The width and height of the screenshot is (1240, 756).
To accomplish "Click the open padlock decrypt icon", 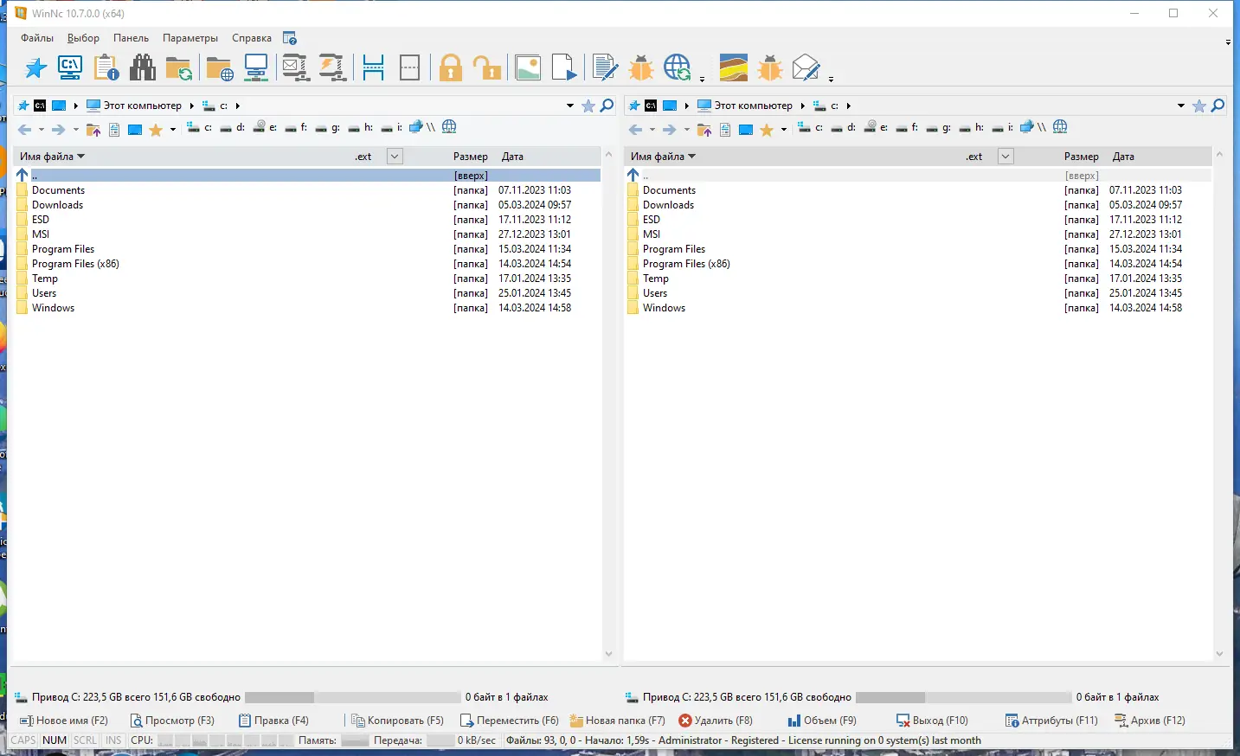I will click(488, 67).
